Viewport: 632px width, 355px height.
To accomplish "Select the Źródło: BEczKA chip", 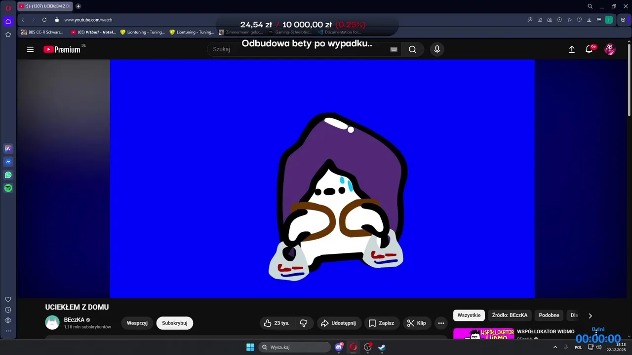I will pos(510,315).
